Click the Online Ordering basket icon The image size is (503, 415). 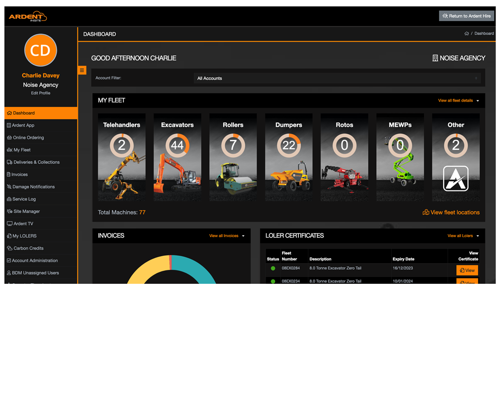[9, 138]
